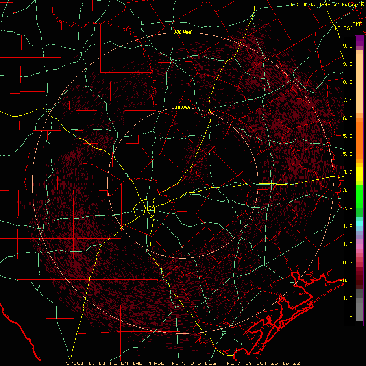Click the 8.2 value on color scale

click(348, 82)
